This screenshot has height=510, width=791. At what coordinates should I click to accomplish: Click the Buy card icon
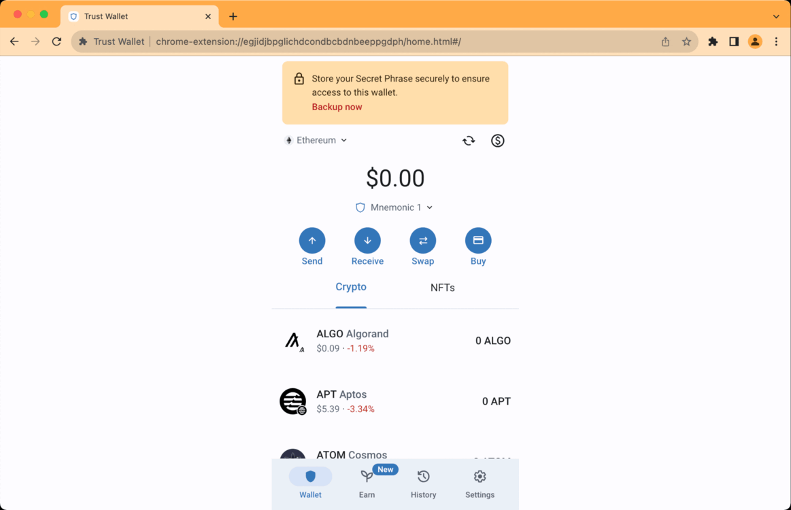point(478,241)
